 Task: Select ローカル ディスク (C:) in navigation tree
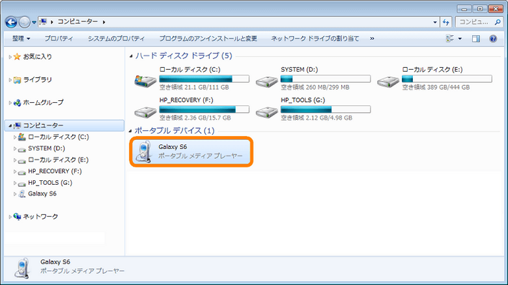tap(59, 137)
